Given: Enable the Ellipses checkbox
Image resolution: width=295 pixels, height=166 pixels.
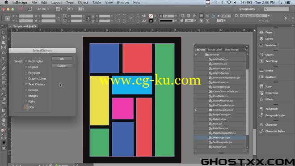Looking at the screenshot, I should 26,67.
